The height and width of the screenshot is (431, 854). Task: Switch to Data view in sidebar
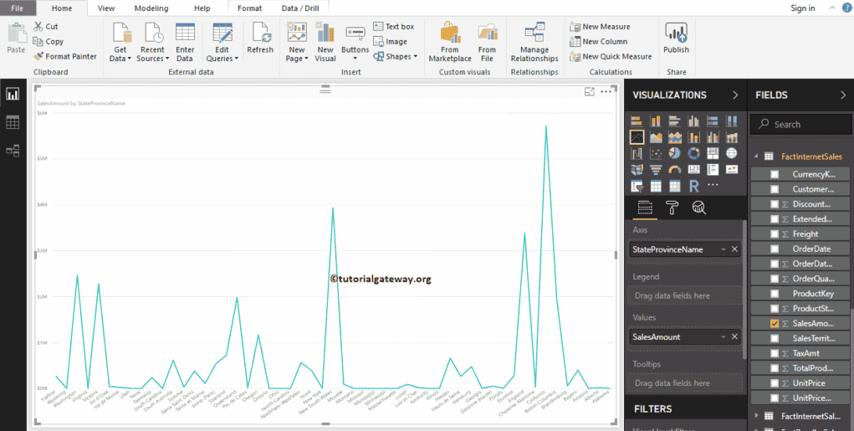tap(13, 122)
